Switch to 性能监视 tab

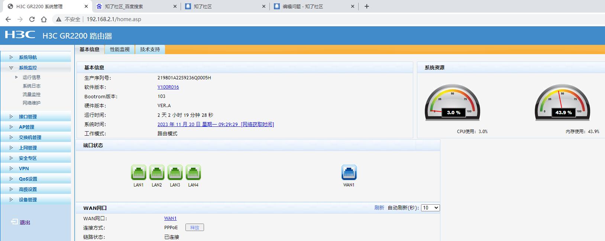(120, 49)
